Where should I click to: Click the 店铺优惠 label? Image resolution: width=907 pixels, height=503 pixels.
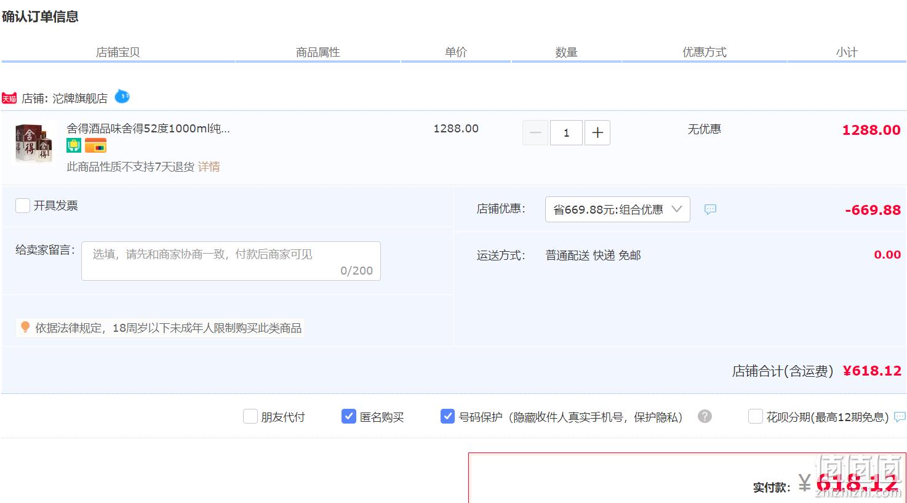click(501, 209)
